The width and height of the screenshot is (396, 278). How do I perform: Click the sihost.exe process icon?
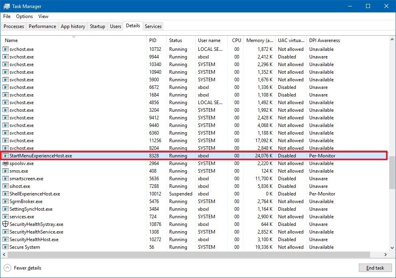[5, 186]
